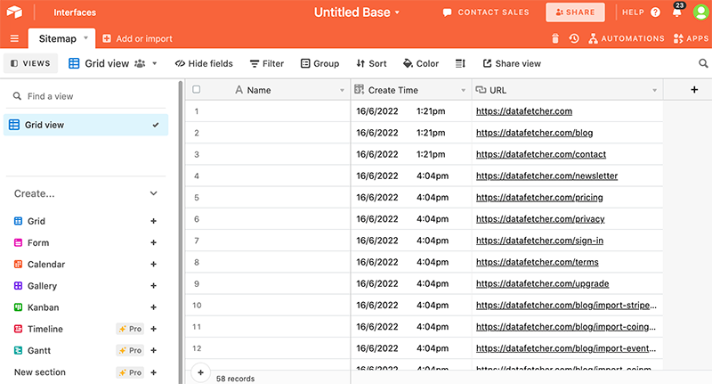The width and height of the screenshot is (712, 384).
Task: Collapse the Create... section chevron
Action: [x=153, y=193]
